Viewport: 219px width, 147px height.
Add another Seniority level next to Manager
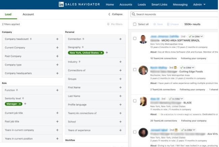click(25, 104)
